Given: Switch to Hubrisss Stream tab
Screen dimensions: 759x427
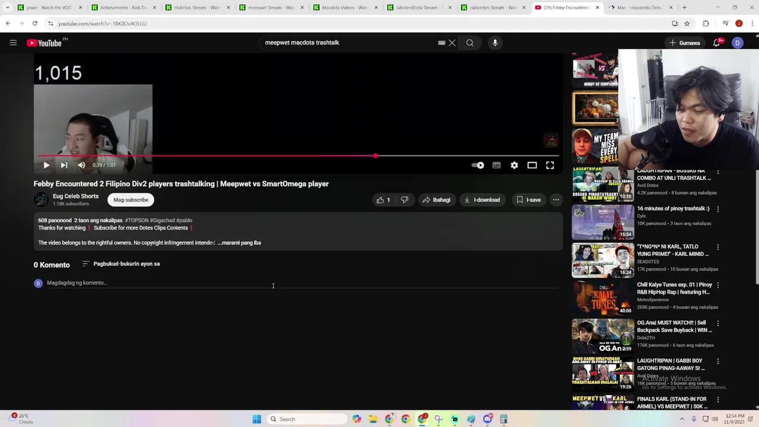Looking at the screenshot, I should point(196,8).
